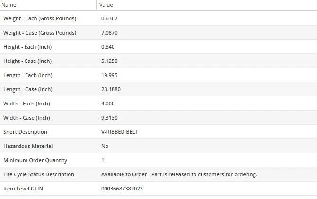Click the Name column header
Screen dimensions: 317x199
point(9,5)
